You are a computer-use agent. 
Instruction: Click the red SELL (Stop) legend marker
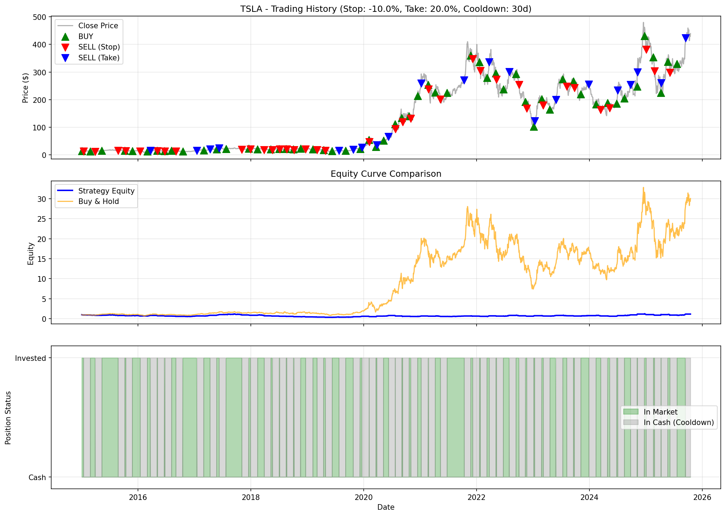click(65, 47)
